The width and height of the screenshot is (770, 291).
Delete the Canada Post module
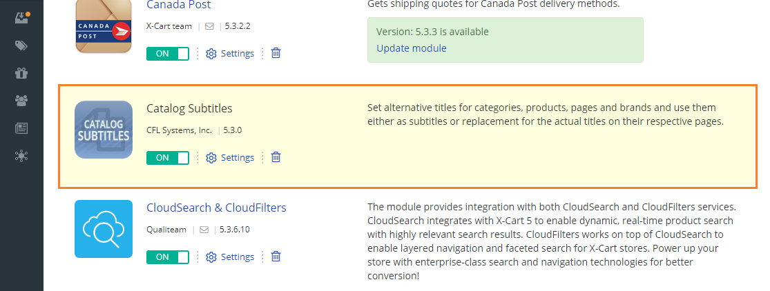[x=276, y=53]
